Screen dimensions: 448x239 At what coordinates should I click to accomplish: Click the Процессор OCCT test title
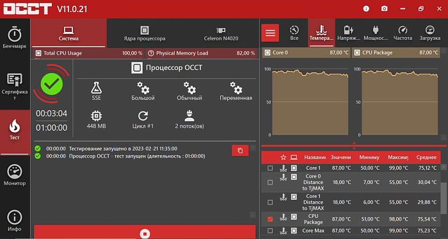tap(173, 68)
